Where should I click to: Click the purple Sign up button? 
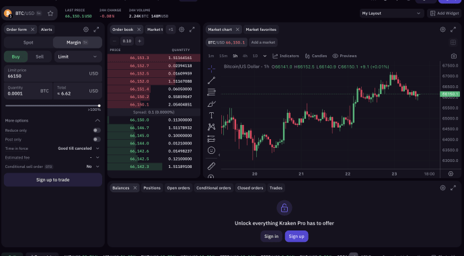(x=297, y=237)
